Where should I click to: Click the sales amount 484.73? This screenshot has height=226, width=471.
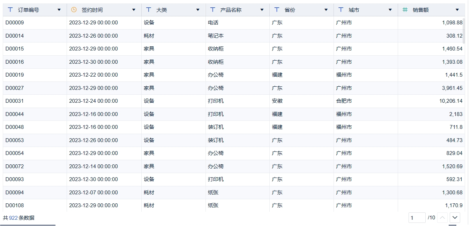pyautogui.click(x=454, y=140)
